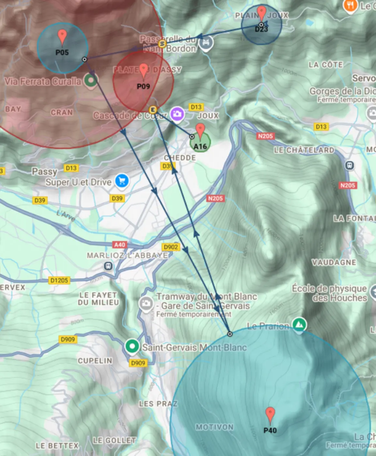Click the Passy town label
This screenshot has width=376, height=456.
[45, 172]
